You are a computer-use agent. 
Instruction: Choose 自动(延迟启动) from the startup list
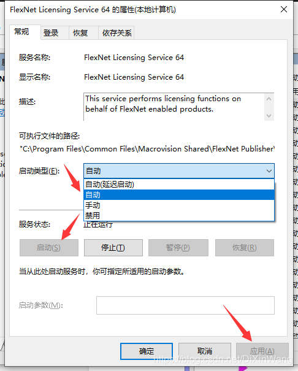(179, 185)
